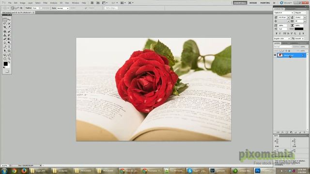Select the Hand tool
The image size is (310, 174).
(x=5, y=58)
